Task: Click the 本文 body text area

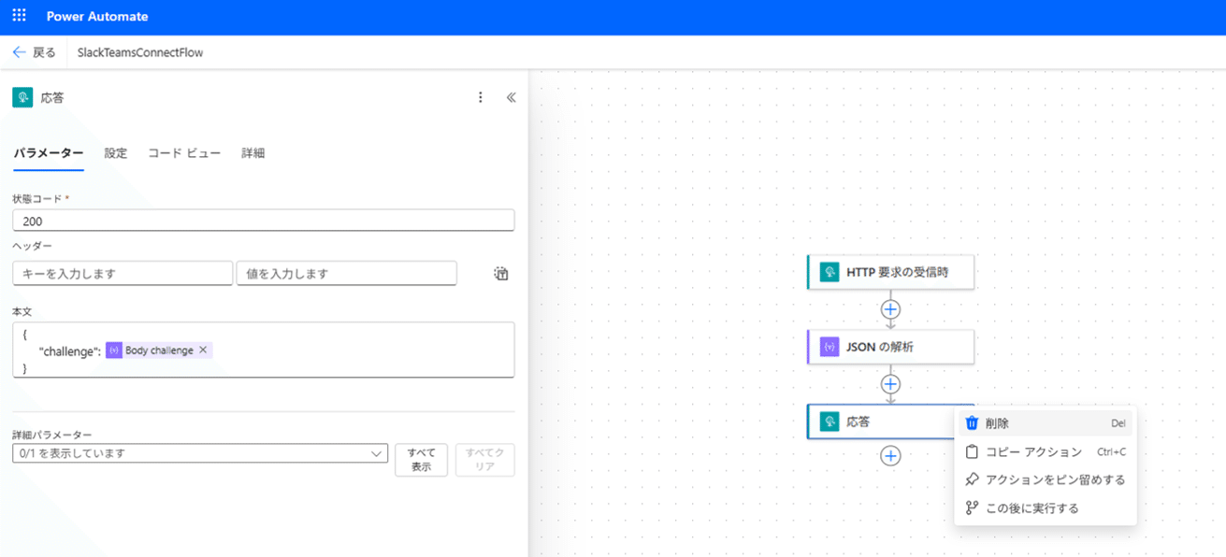Action: click(264, 350)
